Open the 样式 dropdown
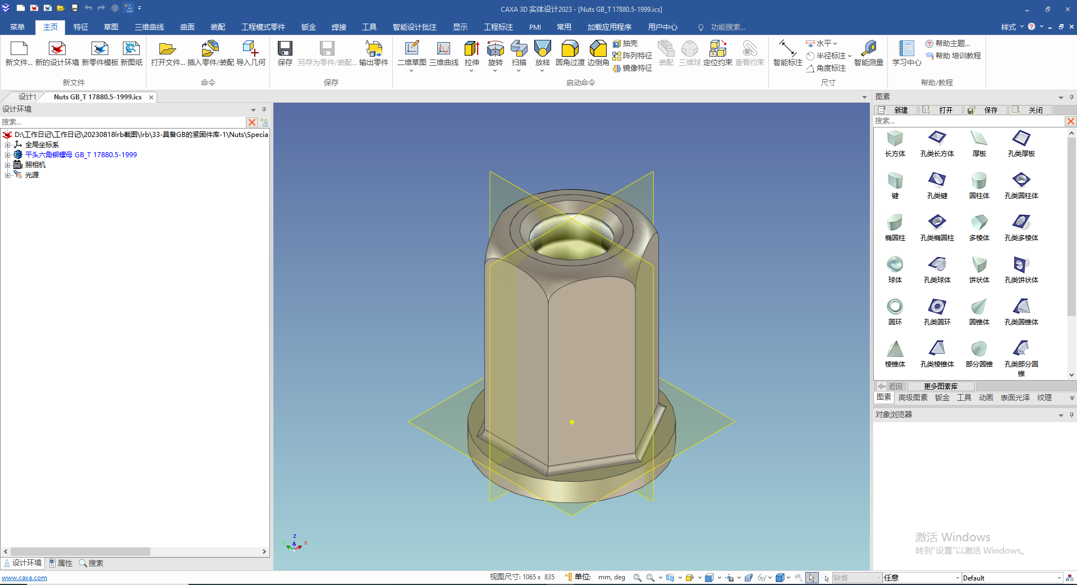This screenshot has width=1077, height=585. tap(1012, 27)
